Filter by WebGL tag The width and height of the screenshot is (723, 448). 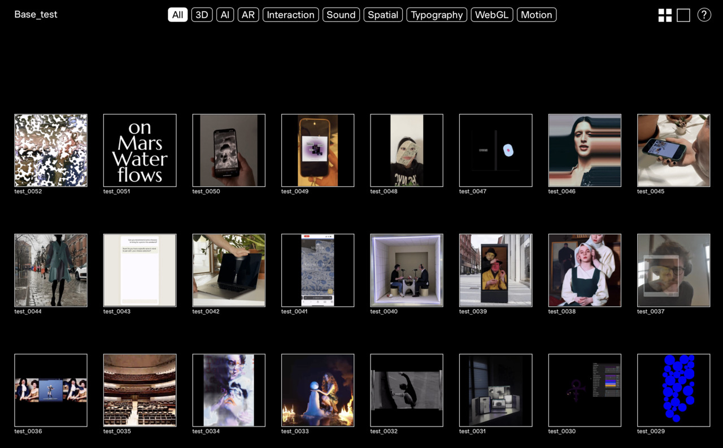492,15
